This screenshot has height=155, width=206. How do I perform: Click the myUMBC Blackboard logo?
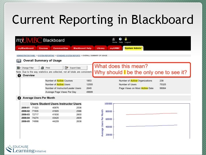click(x=40, y=40)
